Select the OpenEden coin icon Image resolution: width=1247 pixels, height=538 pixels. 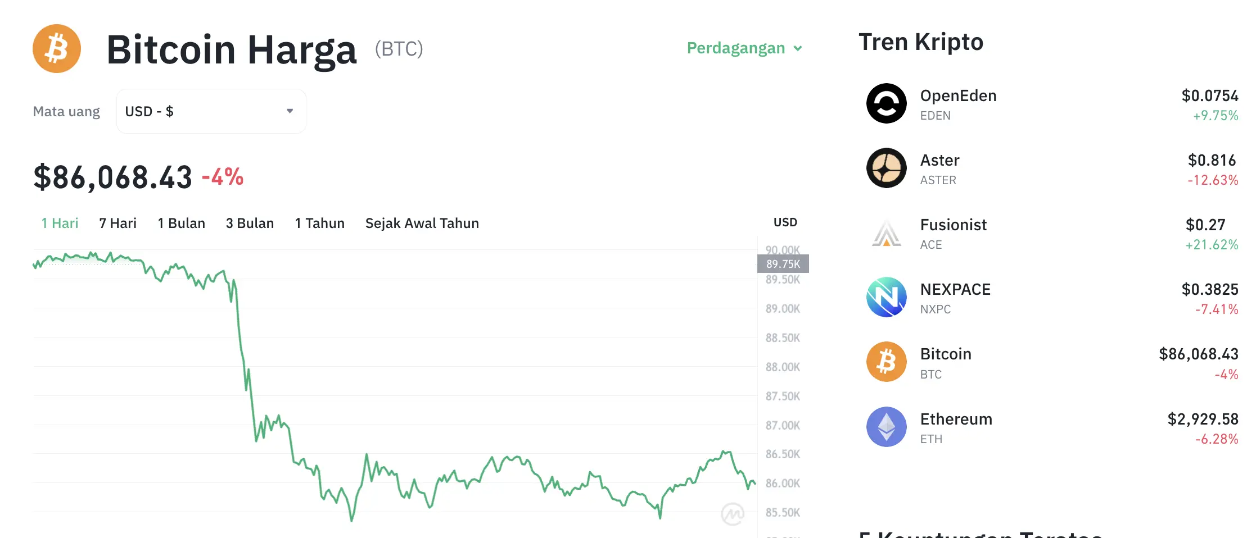tap(885, 103)
